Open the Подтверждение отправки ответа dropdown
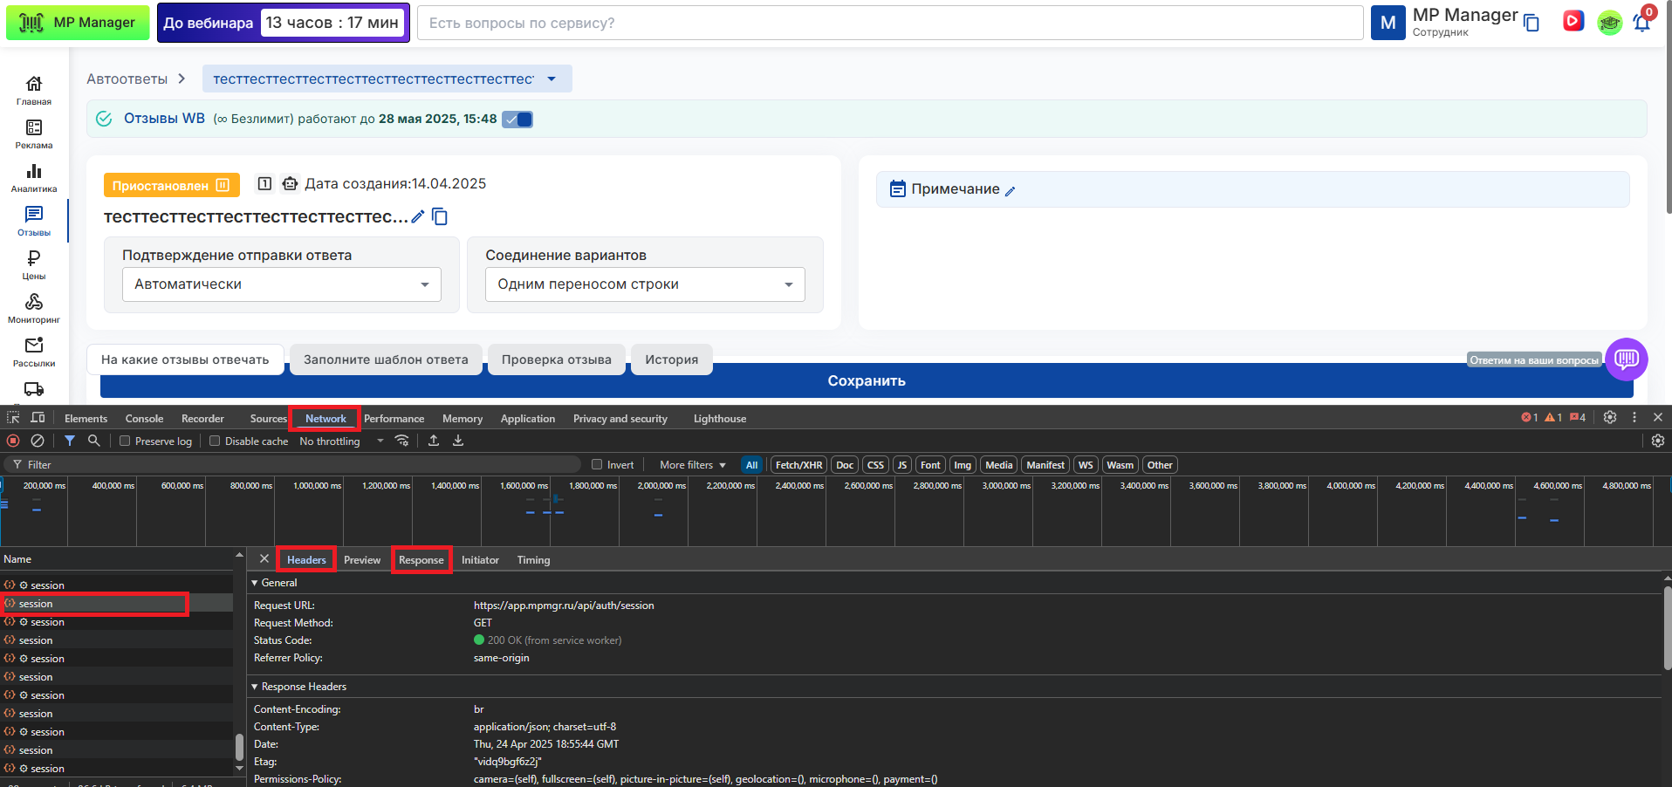 click(281, 284)
